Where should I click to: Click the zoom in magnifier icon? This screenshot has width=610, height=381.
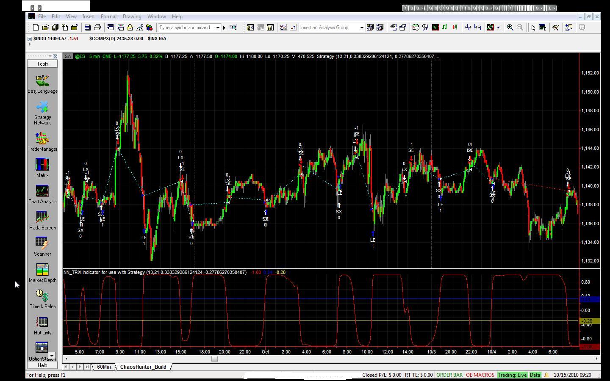point(510,28)
